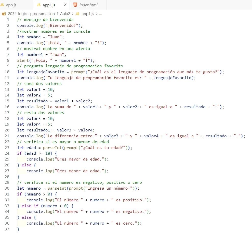Image resolution: width=252 pixels, height=233 pixels.
Task: Click the else keyword on line 26
Action: point(26,165)
